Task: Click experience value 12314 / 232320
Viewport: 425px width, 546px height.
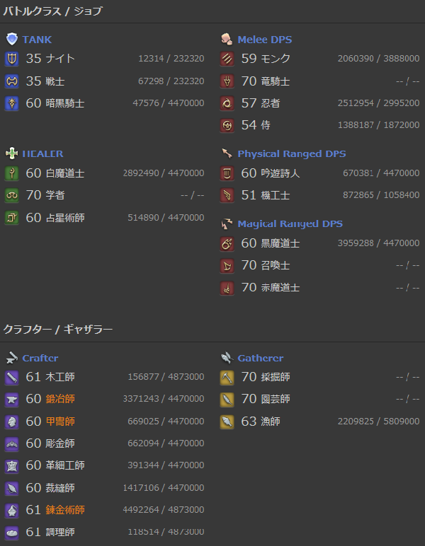Action: (x=171, y=59)
